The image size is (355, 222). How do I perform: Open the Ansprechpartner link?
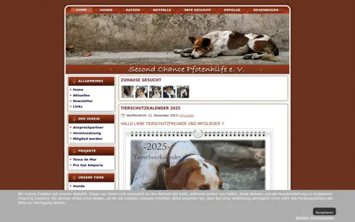(x=88, y=127)
